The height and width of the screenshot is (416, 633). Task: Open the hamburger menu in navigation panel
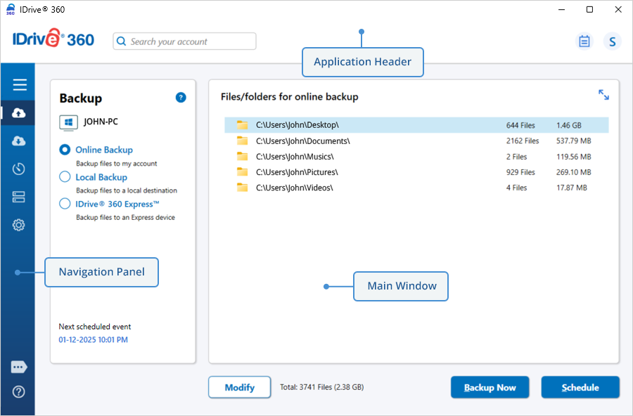coord(19,85)
